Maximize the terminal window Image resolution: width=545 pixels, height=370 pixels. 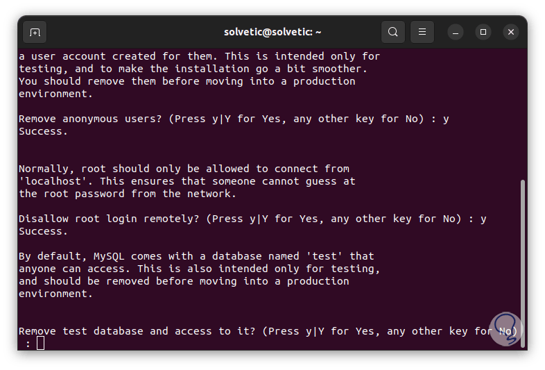483,32
